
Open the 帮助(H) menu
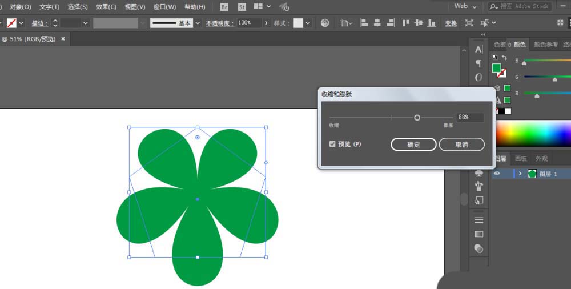pos(195,7)
